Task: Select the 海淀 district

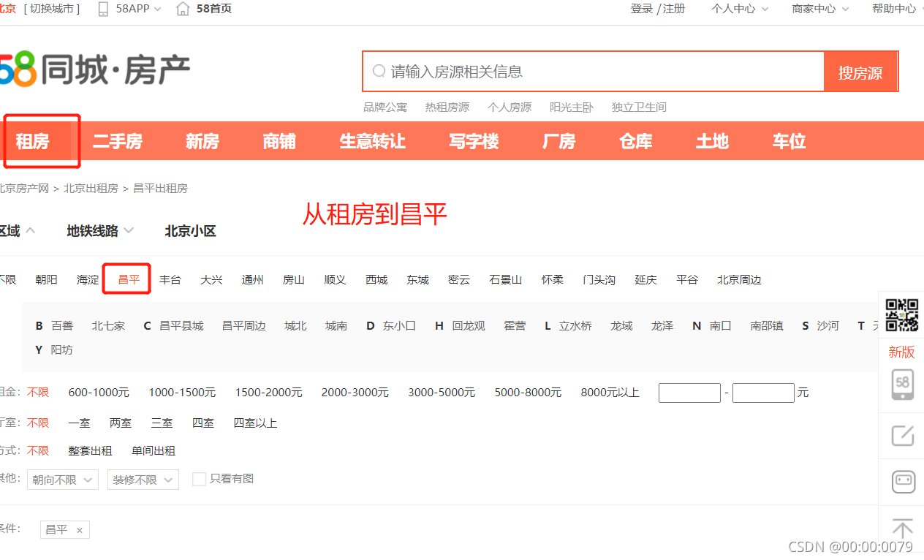Action: pos(88,280)
